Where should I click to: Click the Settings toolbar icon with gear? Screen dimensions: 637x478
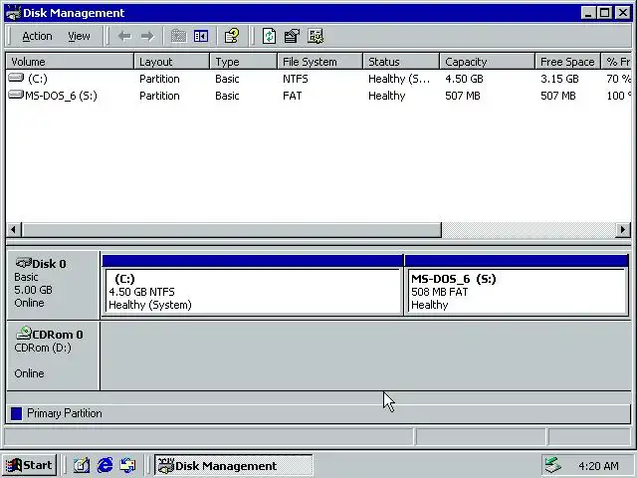316,36
